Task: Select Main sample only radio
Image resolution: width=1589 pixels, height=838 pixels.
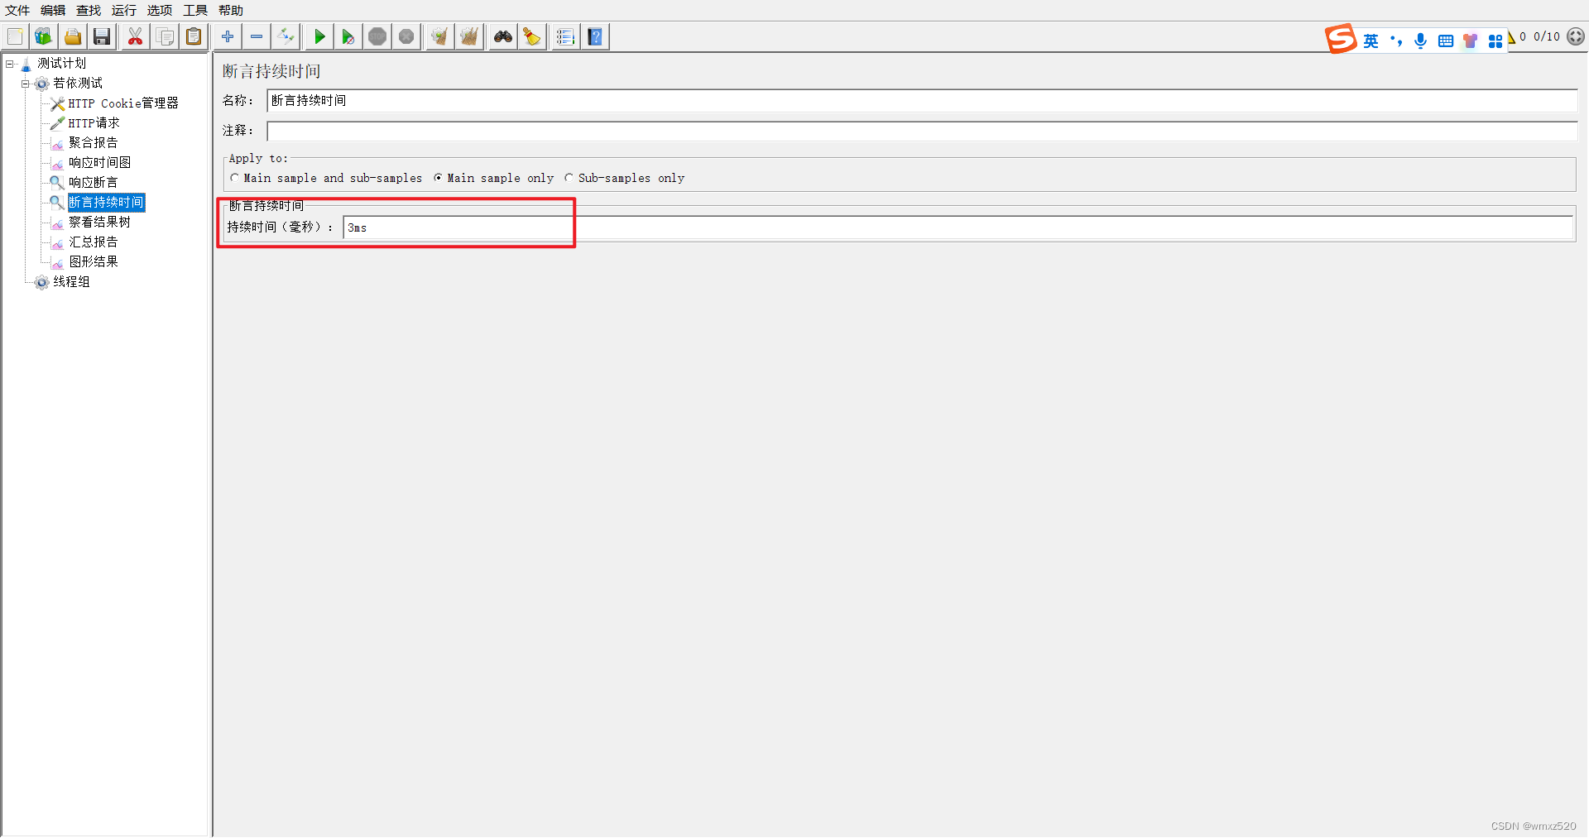Action: coord(439,178)
